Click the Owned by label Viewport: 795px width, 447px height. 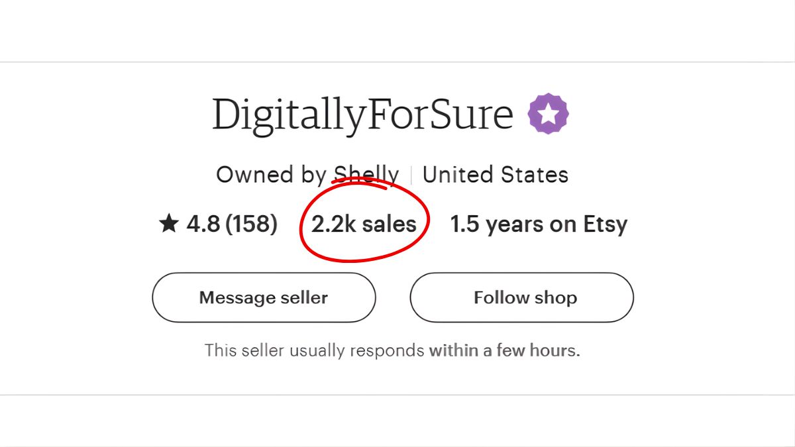coord(271,175)
